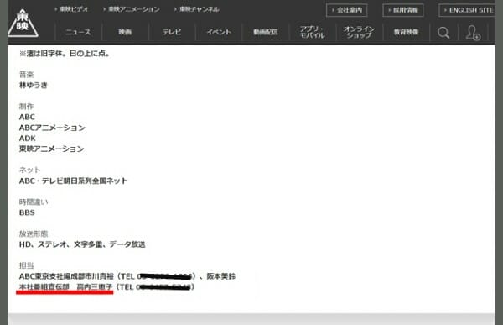The height and width of the screenshot is (325, 503).
Task: Open the テレビ menu
Action: tap(172, 32)
